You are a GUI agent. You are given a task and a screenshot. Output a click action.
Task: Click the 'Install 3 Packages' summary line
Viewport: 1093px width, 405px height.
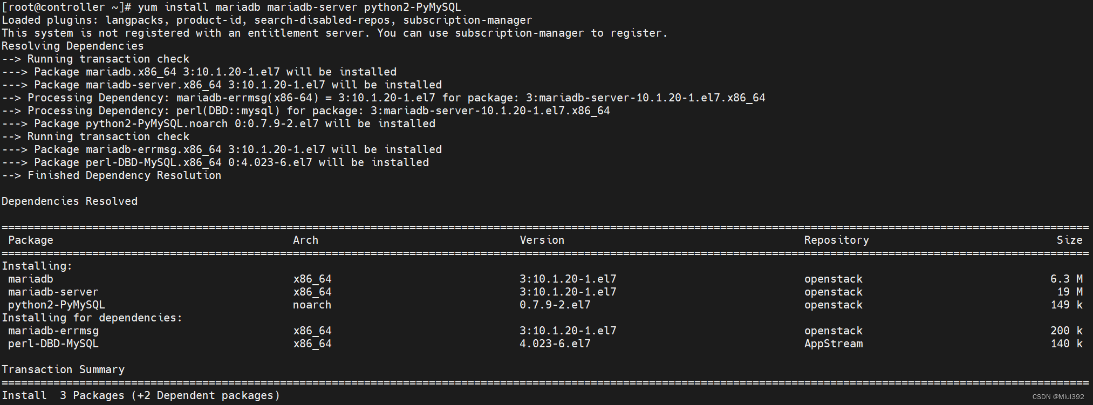pyautogui.click(x=141, y=395)
